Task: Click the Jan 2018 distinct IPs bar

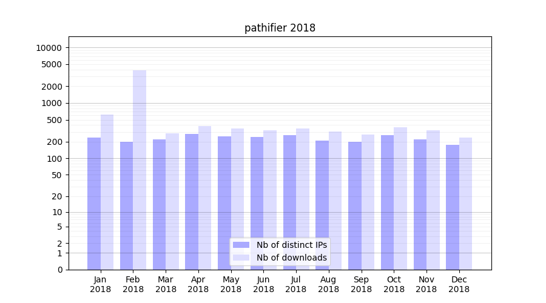Action: [94, 203]
